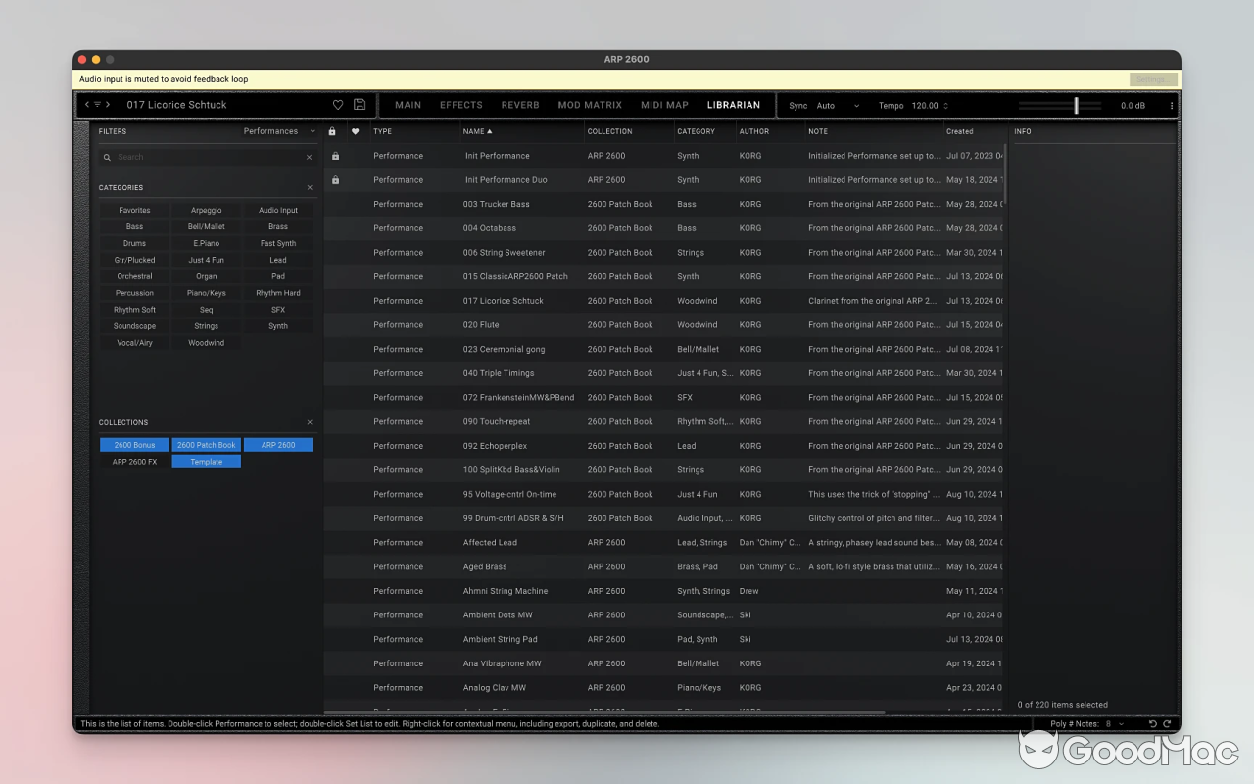The width and height of the screenshot is (1254, 784).
Task: Click the heart favorite icon beside preset name
Action: tap(338, 105)
